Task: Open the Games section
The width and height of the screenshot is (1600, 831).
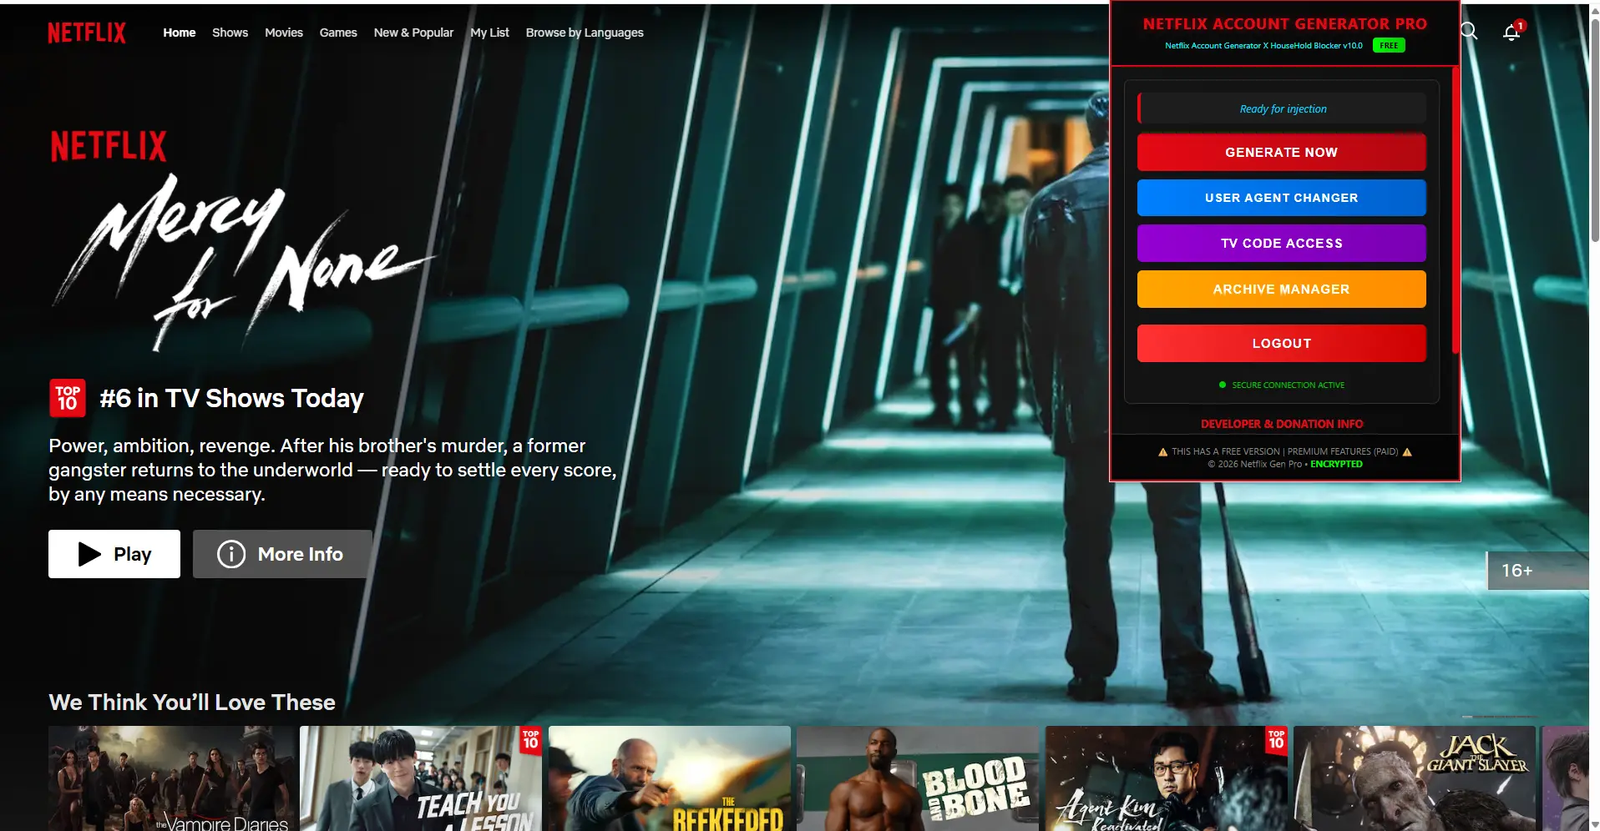Action: (338, 33)
